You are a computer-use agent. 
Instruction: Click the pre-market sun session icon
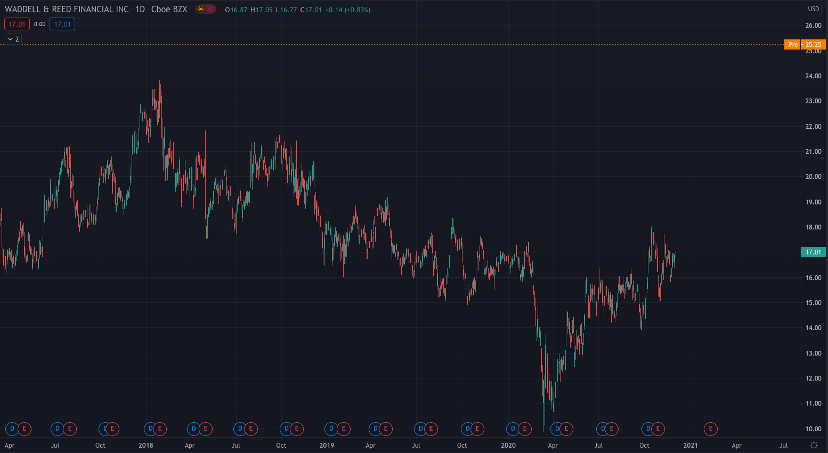click(200, 9)
